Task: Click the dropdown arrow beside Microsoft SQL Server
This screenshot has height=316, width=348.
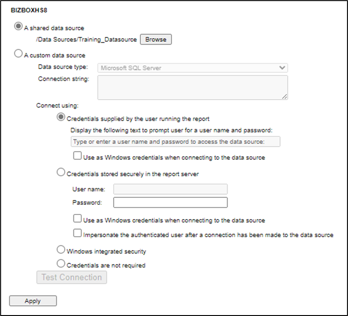Action: 282,68
